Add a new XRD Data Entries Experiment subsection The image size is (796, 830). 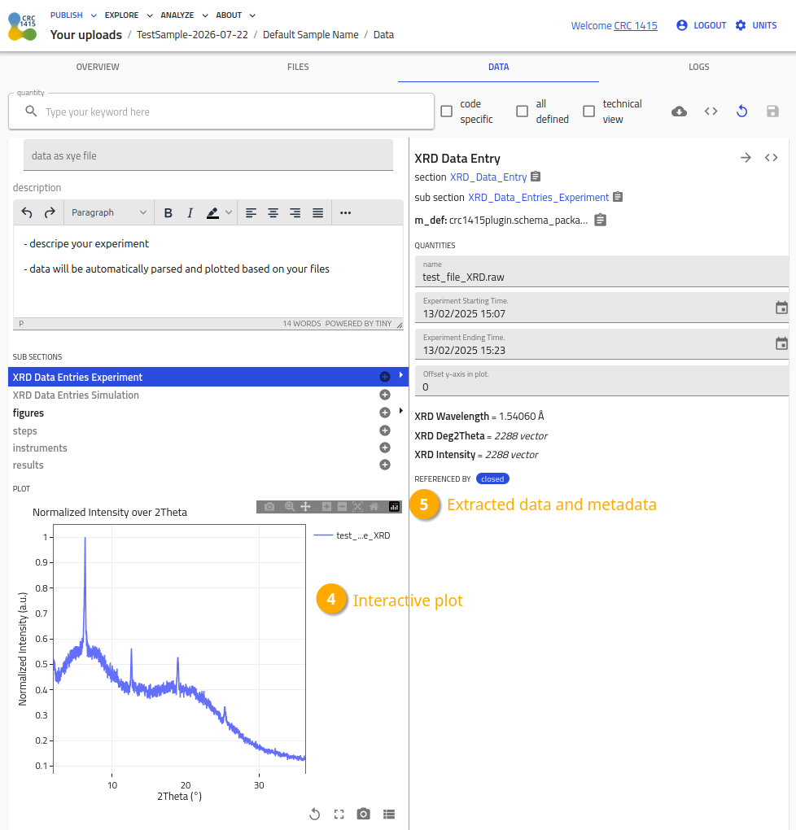pyautogui.click(x=385, y=377)
